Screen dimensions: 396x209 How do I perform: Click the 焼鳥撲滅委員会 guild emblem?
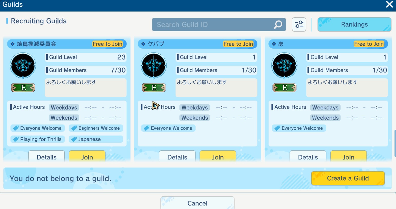23,66
